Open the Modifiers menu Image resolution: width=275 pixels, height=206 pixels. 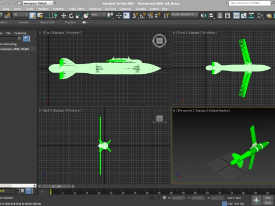tap(43, 9)
